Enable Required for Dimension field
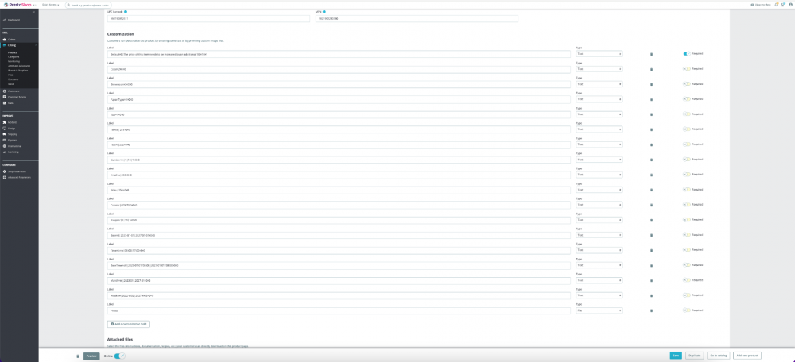The image size is (795, 362). click(x=687, y=83)
